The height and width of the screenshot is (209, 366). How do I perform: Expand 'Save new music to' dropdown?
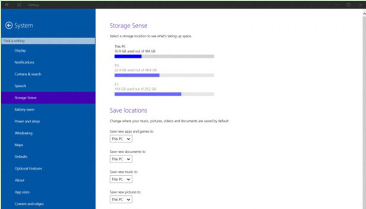121,179
